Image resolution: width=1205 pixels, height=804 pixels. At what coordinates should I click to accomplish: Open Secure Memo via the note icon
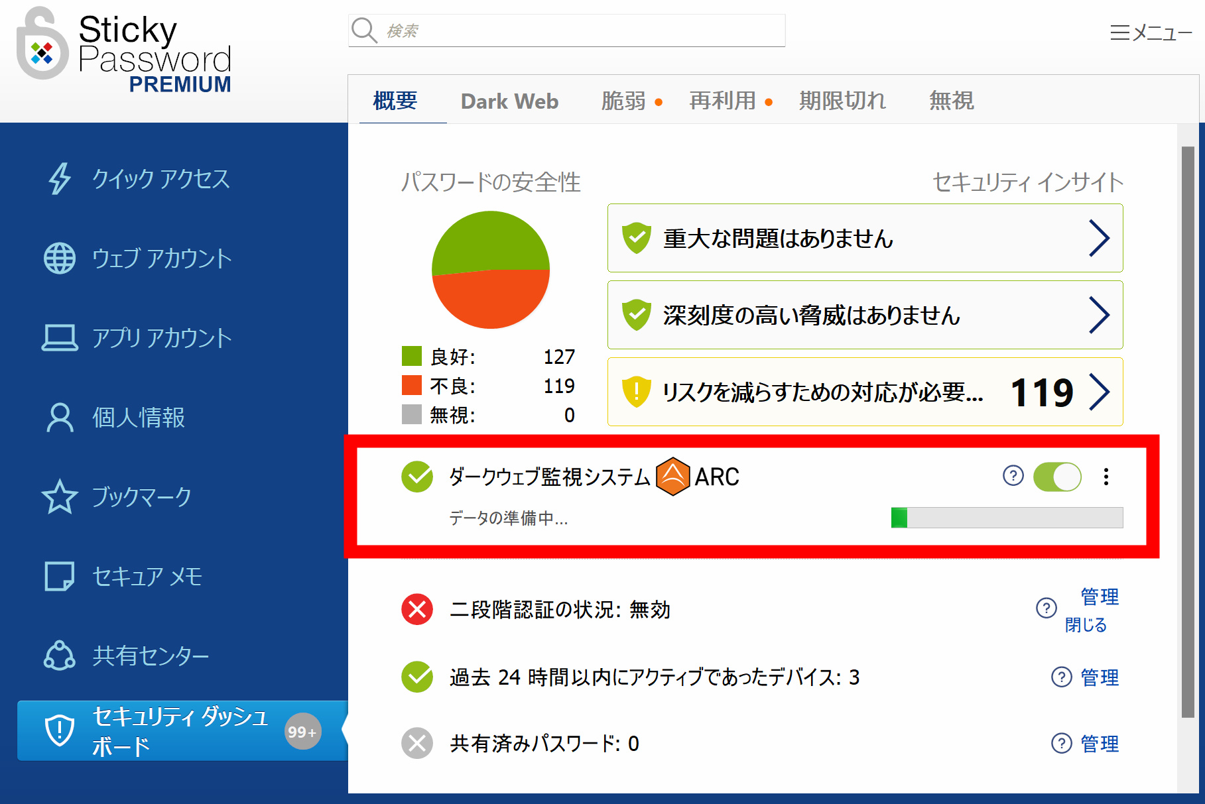coord(60,577)
